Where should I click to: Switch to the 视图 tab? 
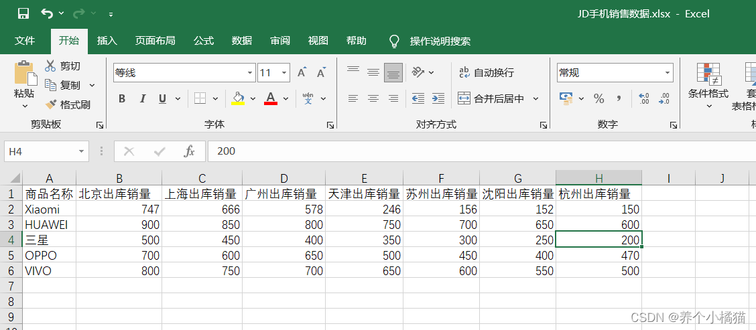318,40
